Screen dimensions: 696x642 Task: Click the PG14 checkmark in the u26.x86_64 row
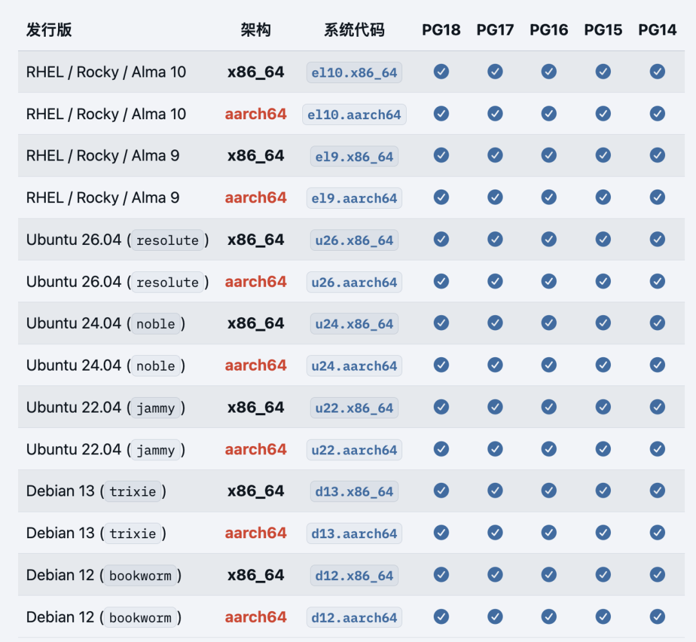click(657, 239)
